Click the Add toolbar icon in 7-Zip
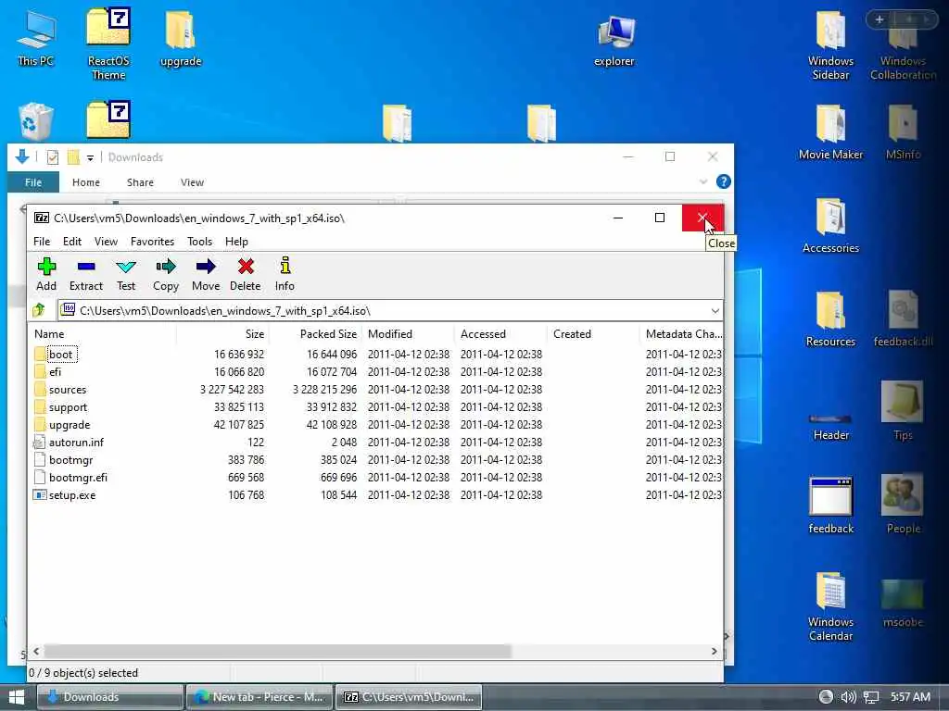 (x=46, y=274)
